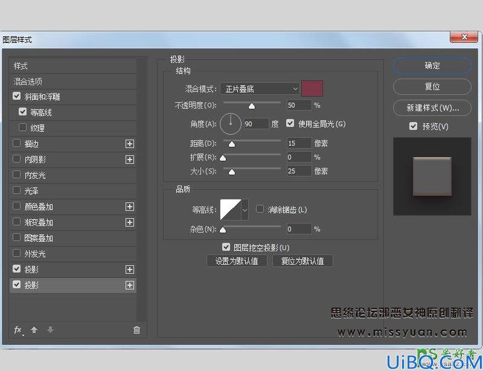Click the 杂色 slider handle
The width and height of the screenshot is (483, 371).
click(223, 230)
